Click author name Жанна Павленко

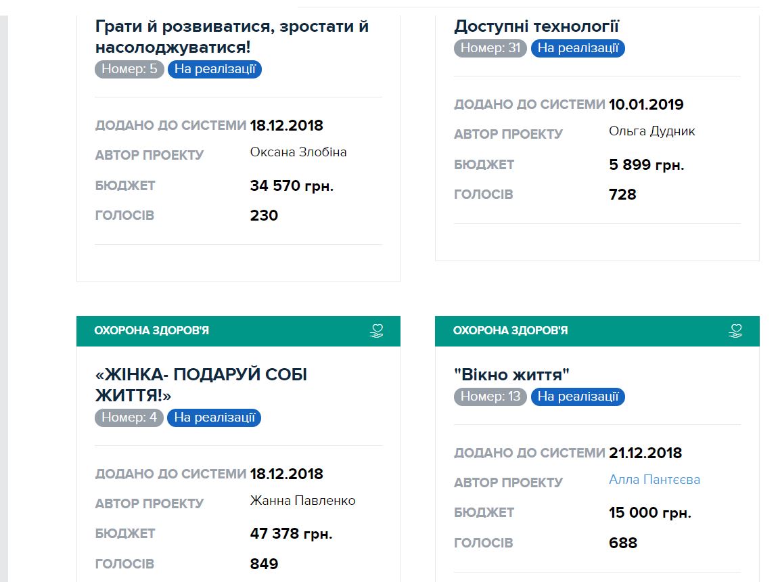(x=302, y=501)
